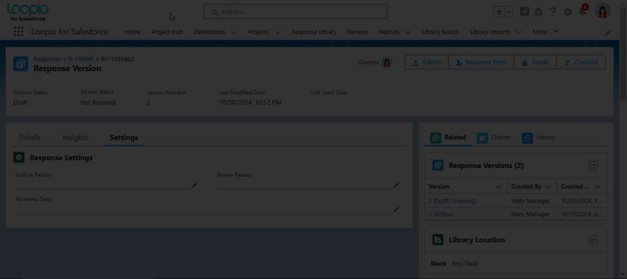This screenshot has height=279, width=627.
Task: Open the Response Library nav tab
Action: click(x=314, y=32)
